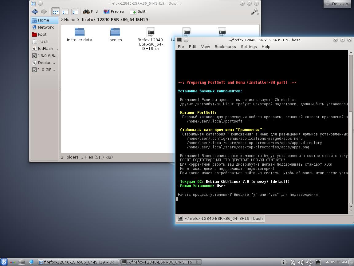Viewport: 354px width, 266px height.
Task: Open Find with the binoculars icon
Action: coord(90,12)
